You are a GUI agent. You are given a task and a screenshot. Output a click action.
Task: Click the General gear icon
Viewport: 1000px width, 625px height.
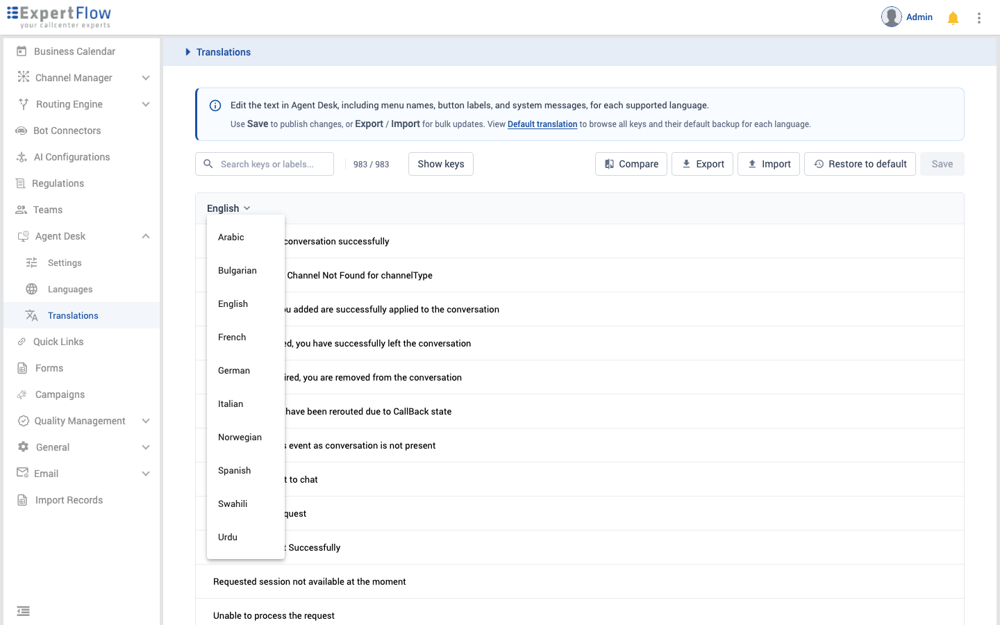coord(23,447)
